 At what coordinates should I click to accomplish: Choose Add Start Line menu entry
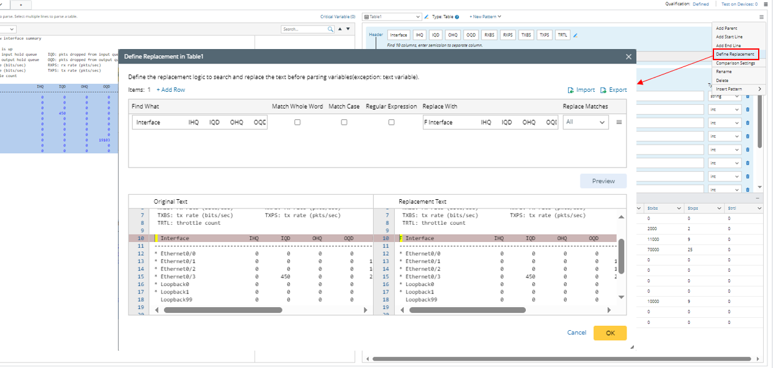(729, 37)
